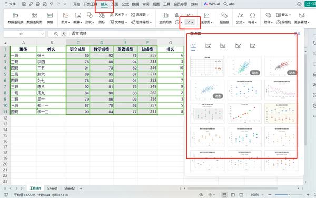316x198 pixels.
Task: Click the Print Preview icon
Action: pyautogui.click(x=45, y=4)
